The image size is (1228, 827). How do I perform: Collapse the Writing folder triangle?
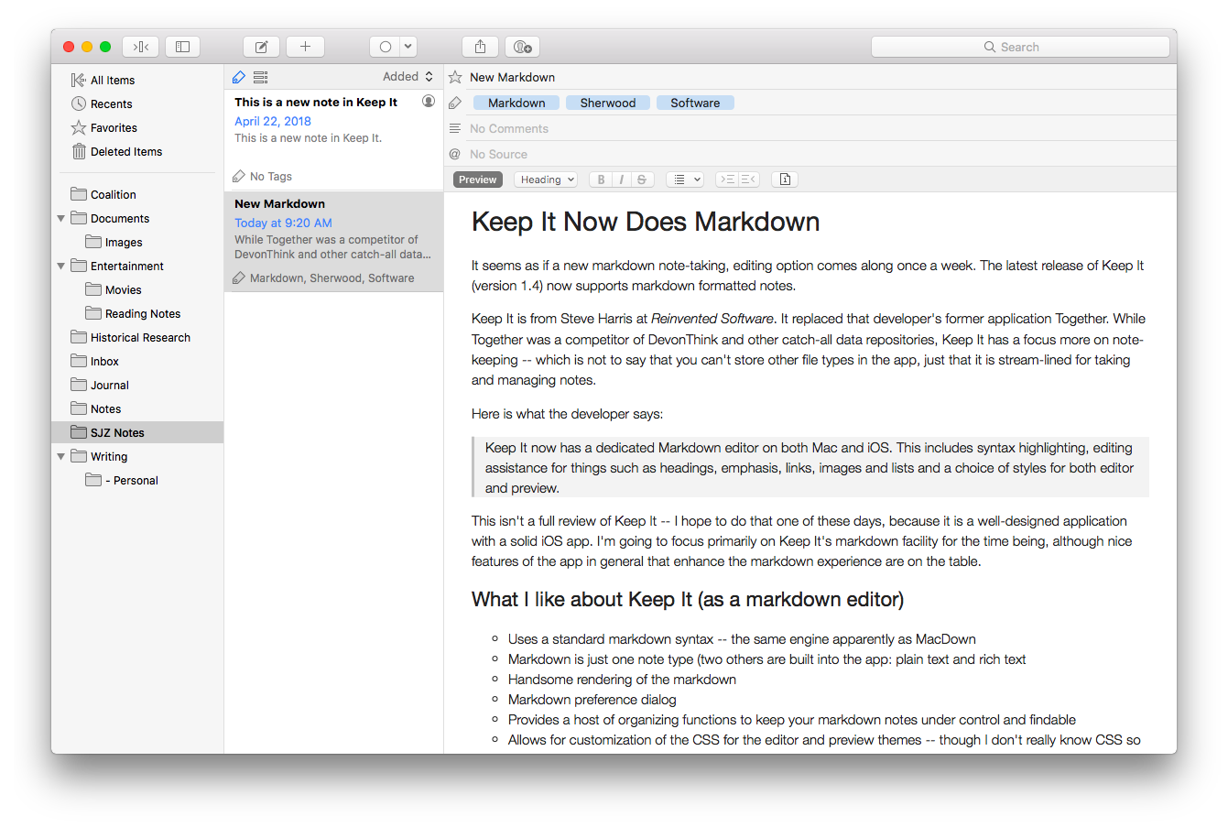[x=61, y=456]
